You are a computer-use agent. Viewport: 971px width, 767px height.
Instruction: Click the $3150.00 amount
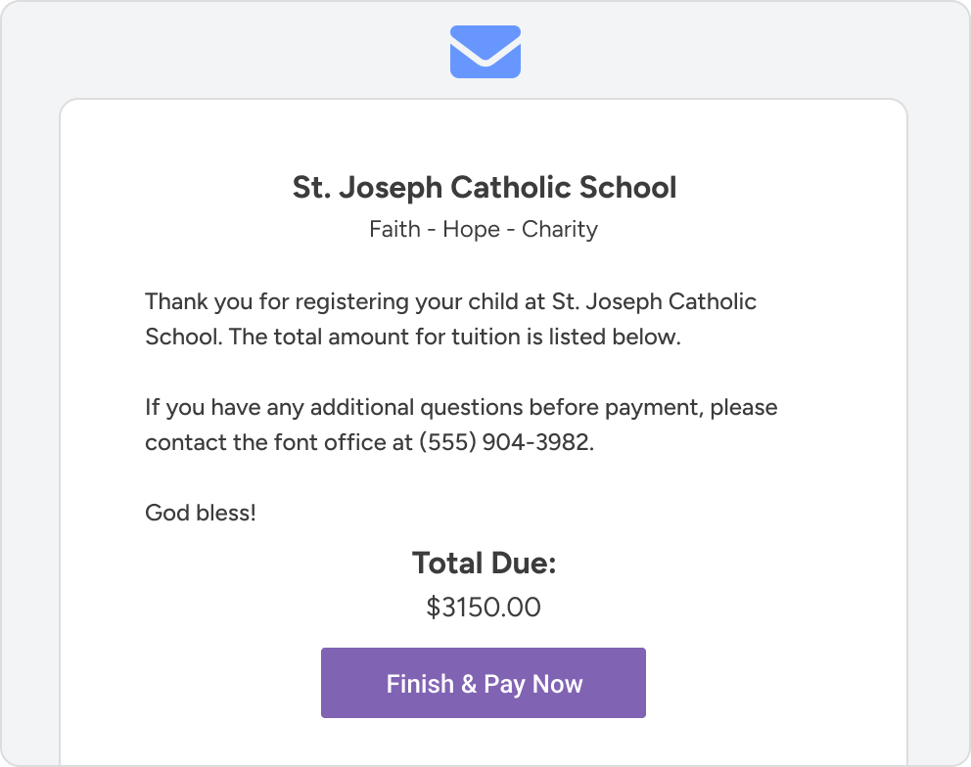pos(484,608)
